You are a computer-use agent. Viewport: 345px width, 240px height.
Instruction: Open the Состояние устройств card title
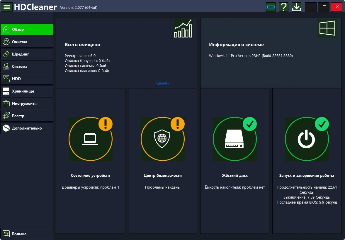point(91,176)
